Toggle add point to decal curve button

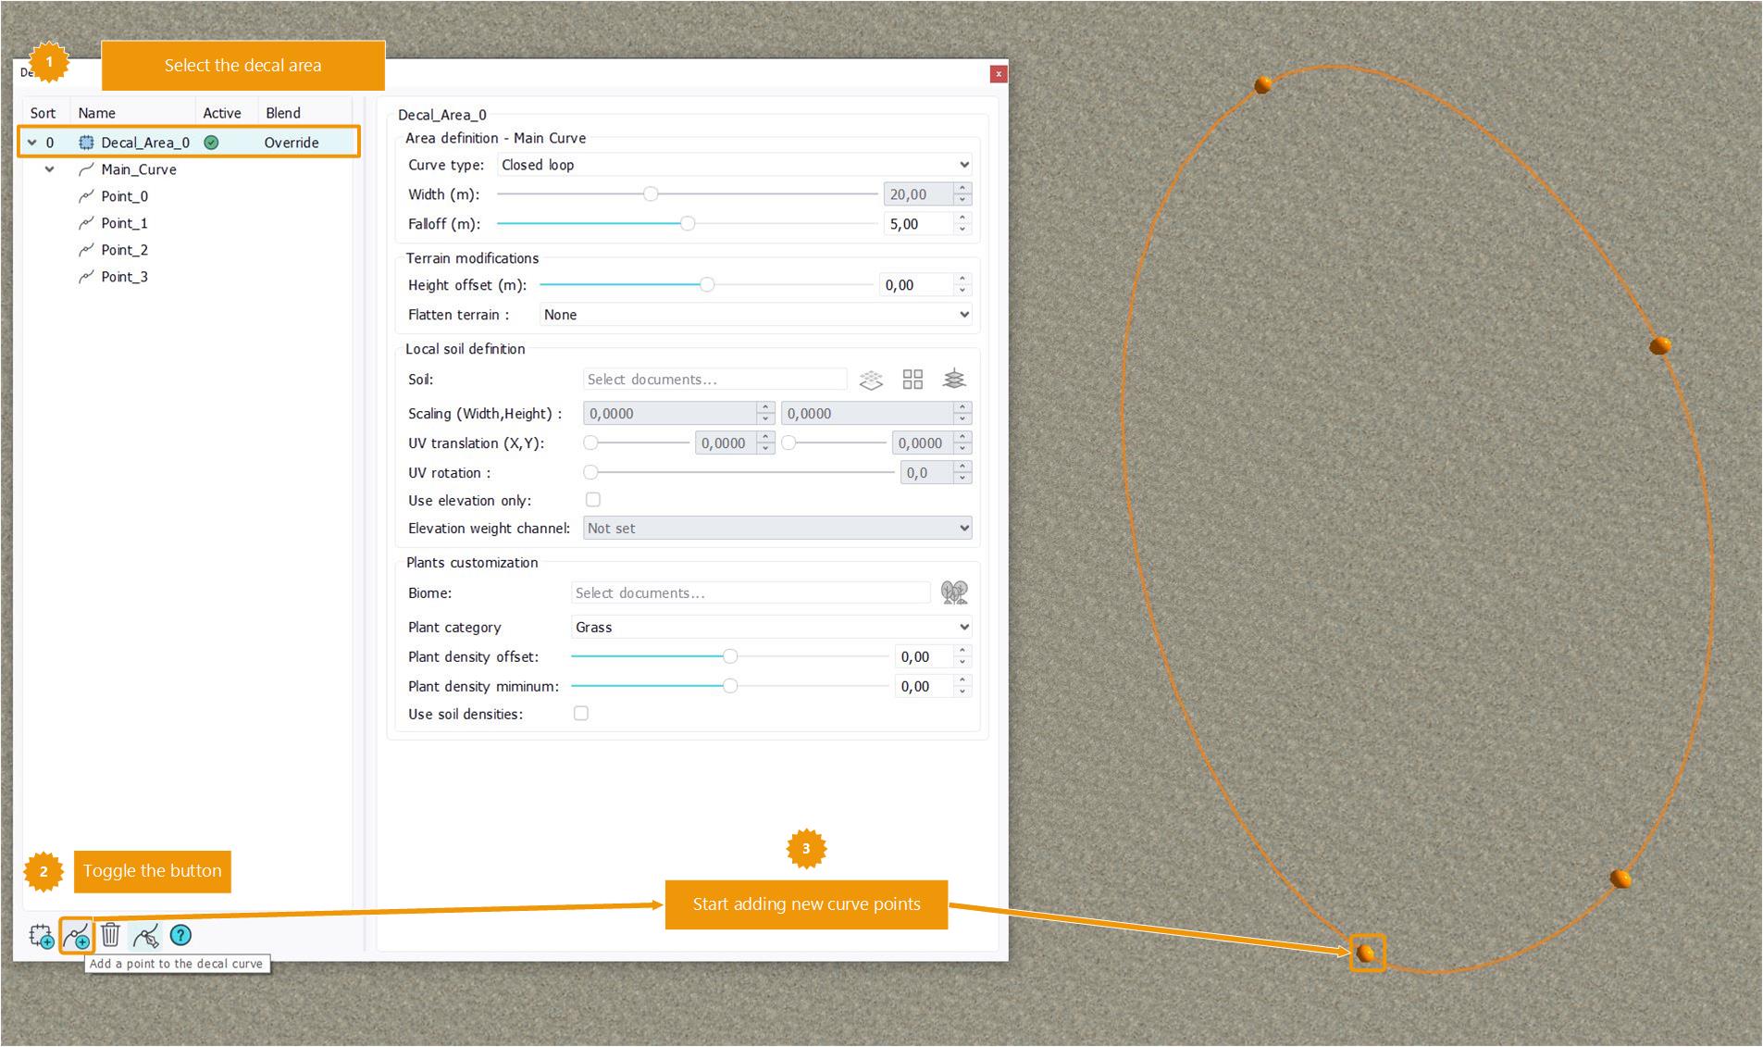click(77, 936)
